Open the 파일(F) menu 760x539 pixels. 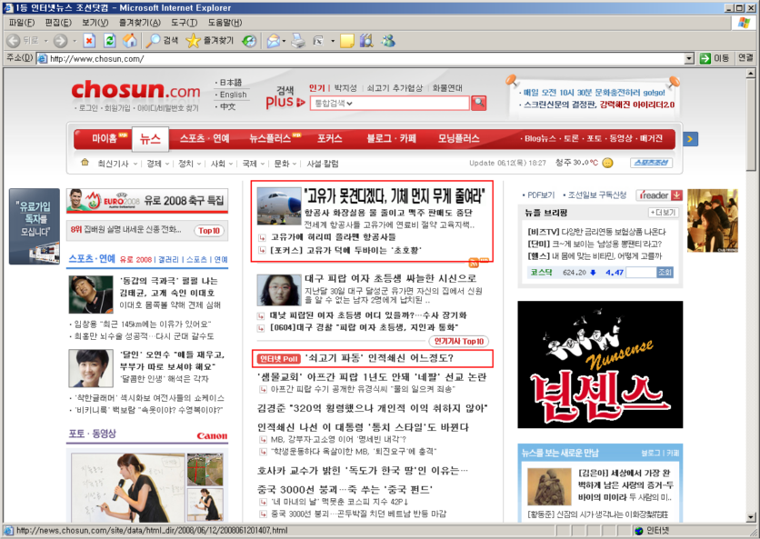[22, 23]
